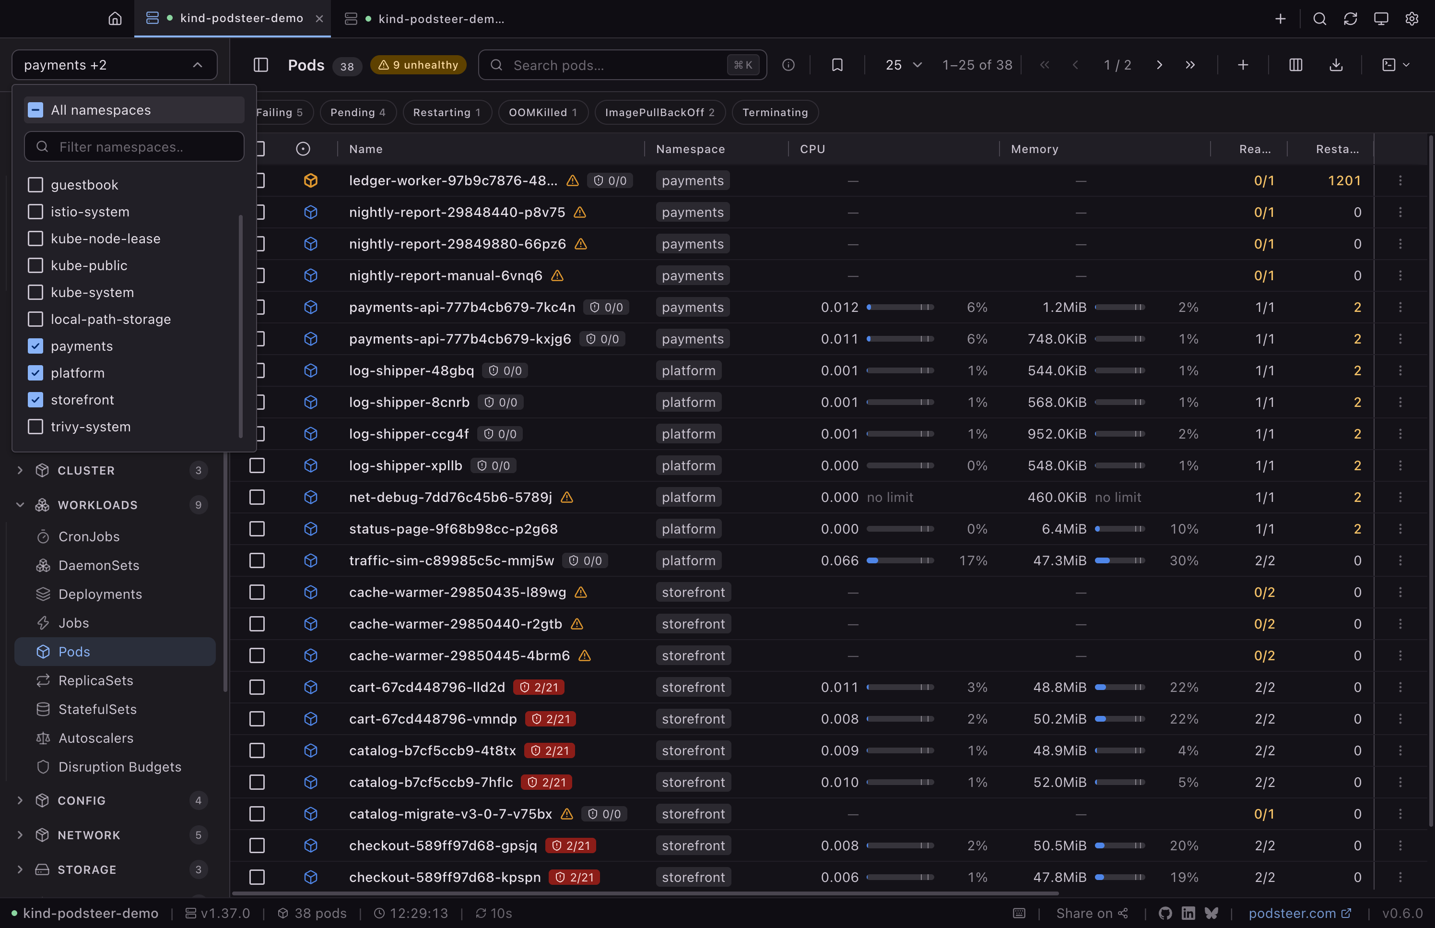
Task: Click the refresh icon in top bar
Action: tap(1350, 19)
